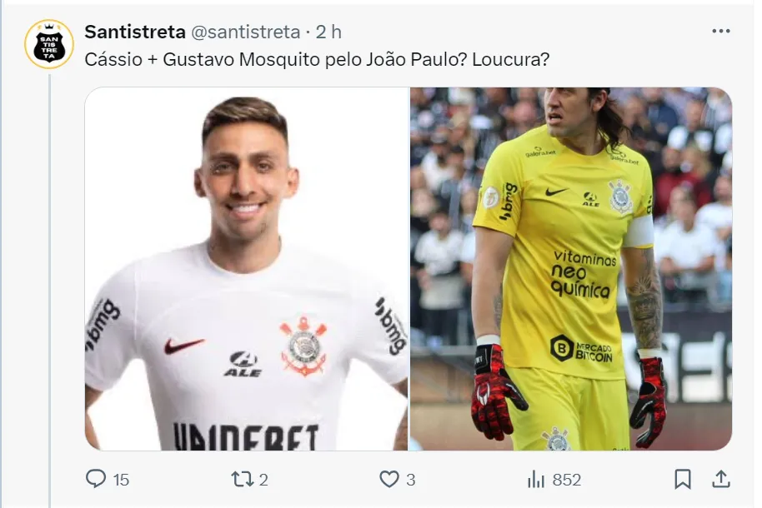
Task: Bookmark this tweet with the bookmark icon
Action: [x=683, y=480]
